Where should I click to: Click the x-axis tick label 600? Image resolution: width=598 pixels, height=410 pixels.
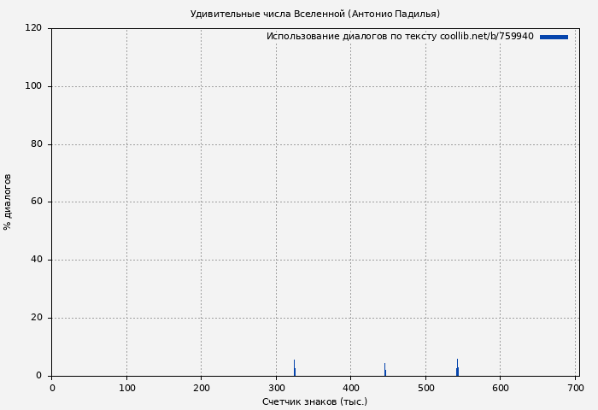(x=500, y=388)
